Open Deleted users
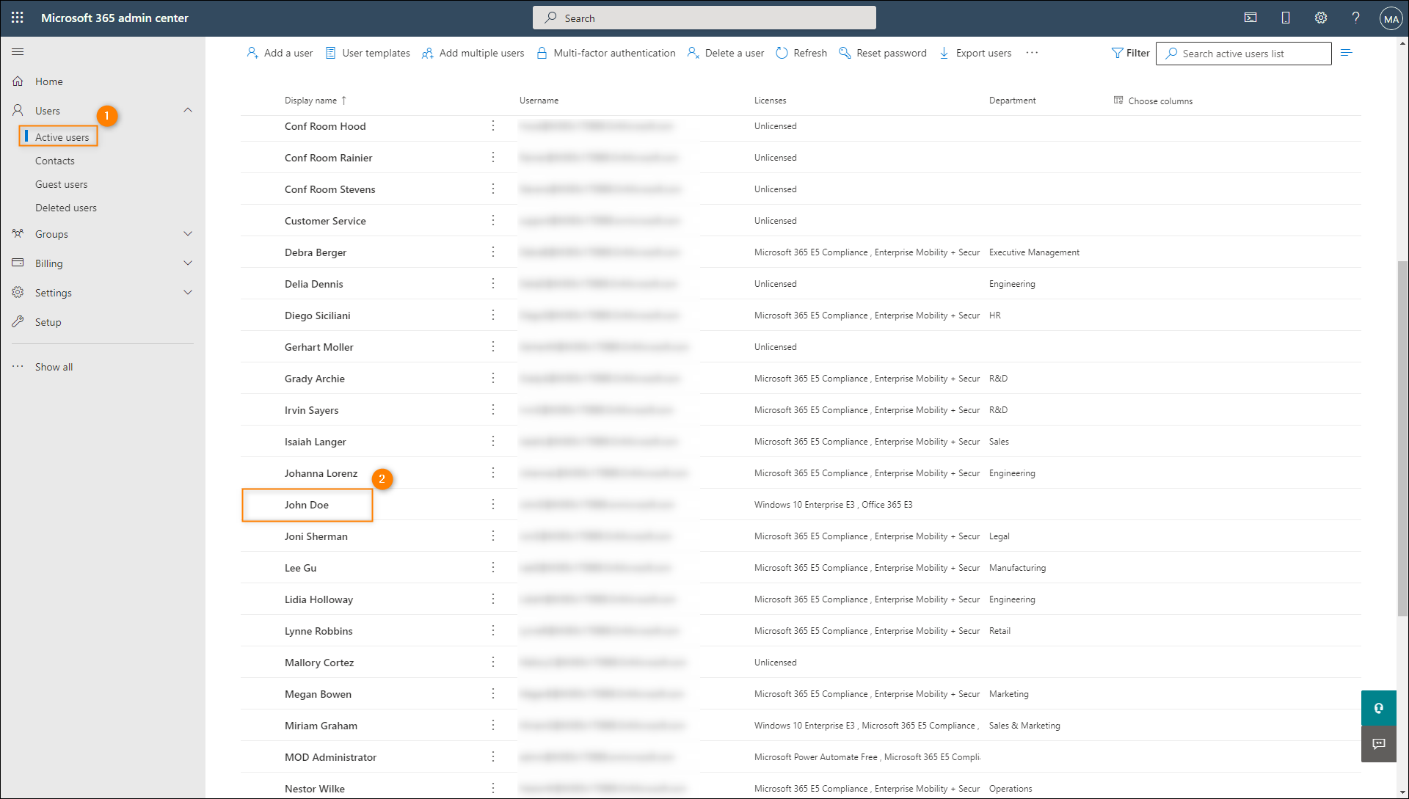Viewport: 1409px width, 799px height. click(x=66, y=208)
